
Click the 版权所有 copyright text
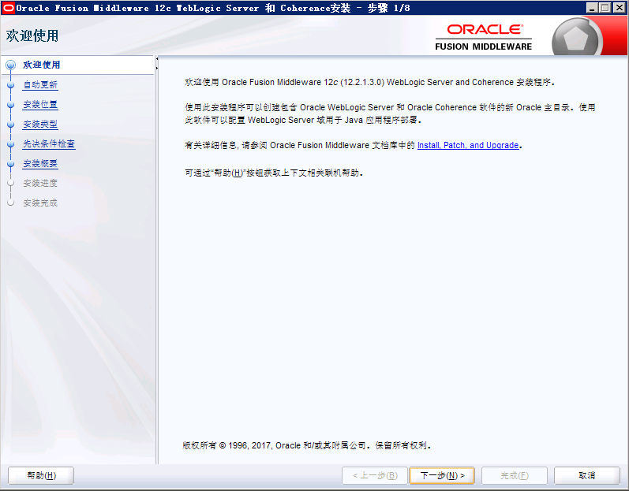pyautogui.click(x=306, y=445)
